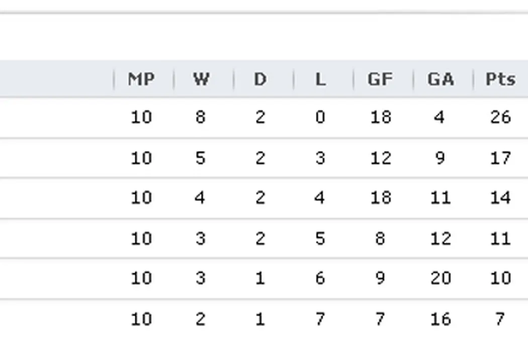528x352 pixels.
Task: Click the 17 points cell
Action: (x=500, y=158)
